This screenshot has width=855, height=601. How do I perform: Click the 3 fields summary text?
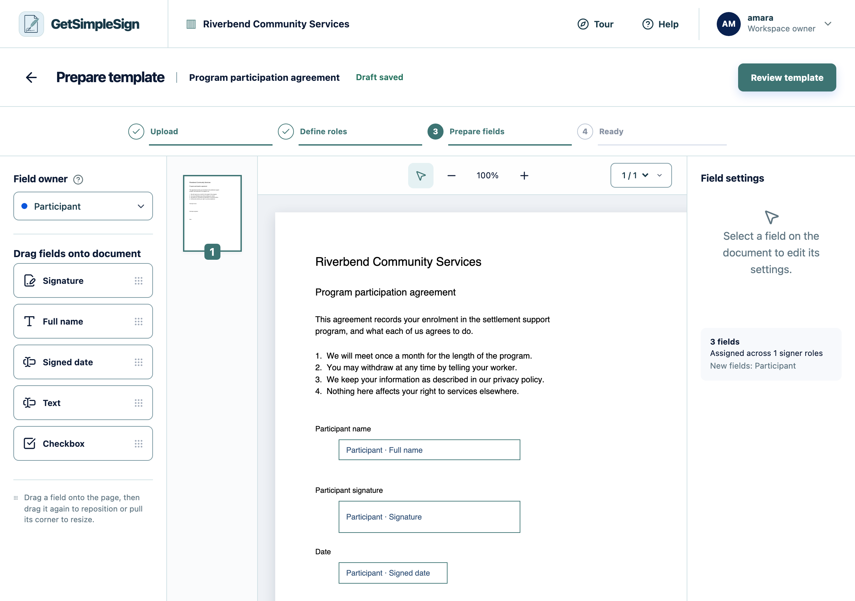[x=725, y=342]
